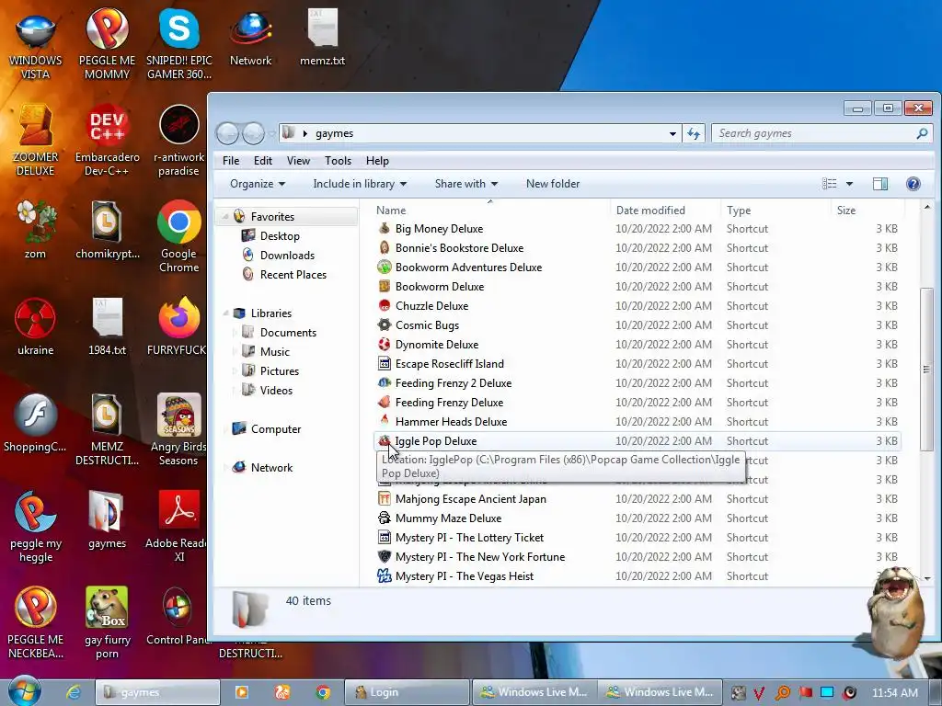
Task: Select the ZOOMER DELUXE desktop icon
Action: (x=36, y=140)
